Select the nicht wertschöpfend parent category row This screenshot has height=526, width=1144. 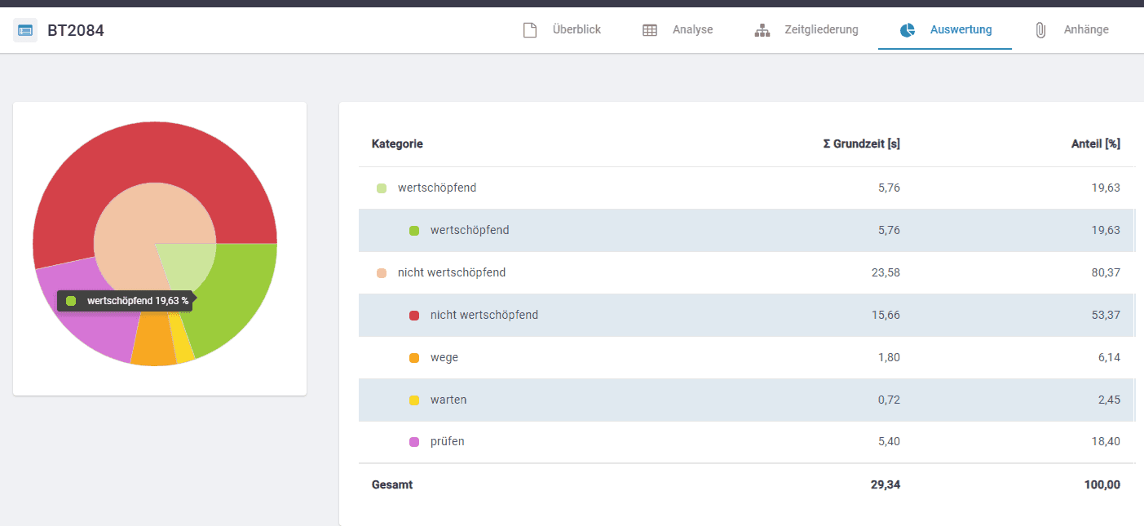point(452,273)
